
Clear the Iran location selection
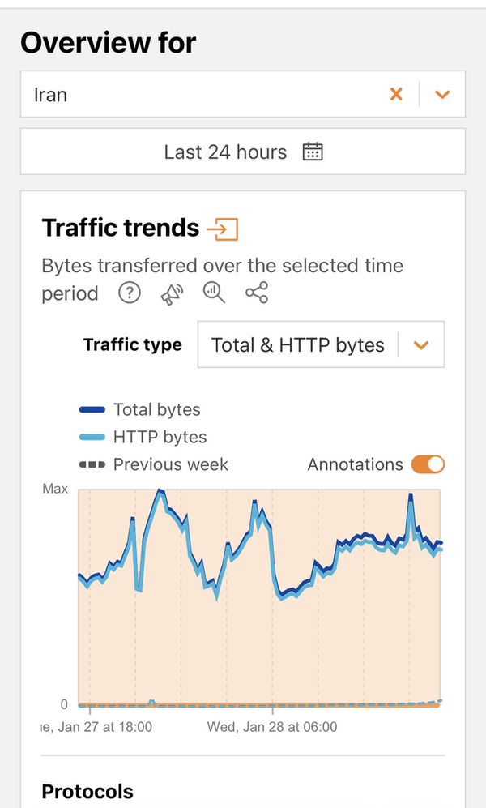(x=396, y=95)
